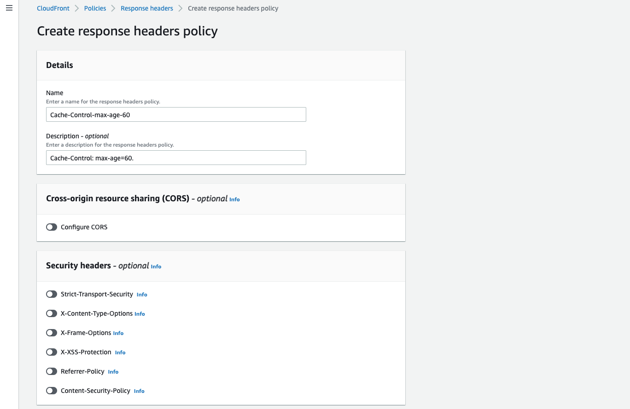Screen dimensions: 630x409
Task: Enable the Configure CORS toggle
Action: click(51, 227)
